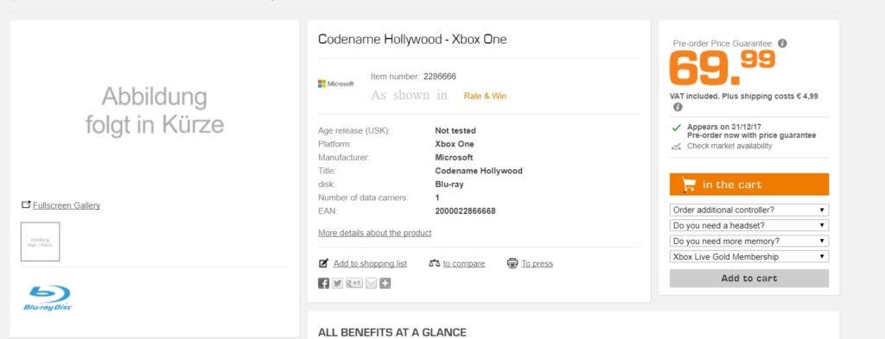Click the 'As shown in' text
Viewport: 885px width, 339px height.
(x=409, y=95)
